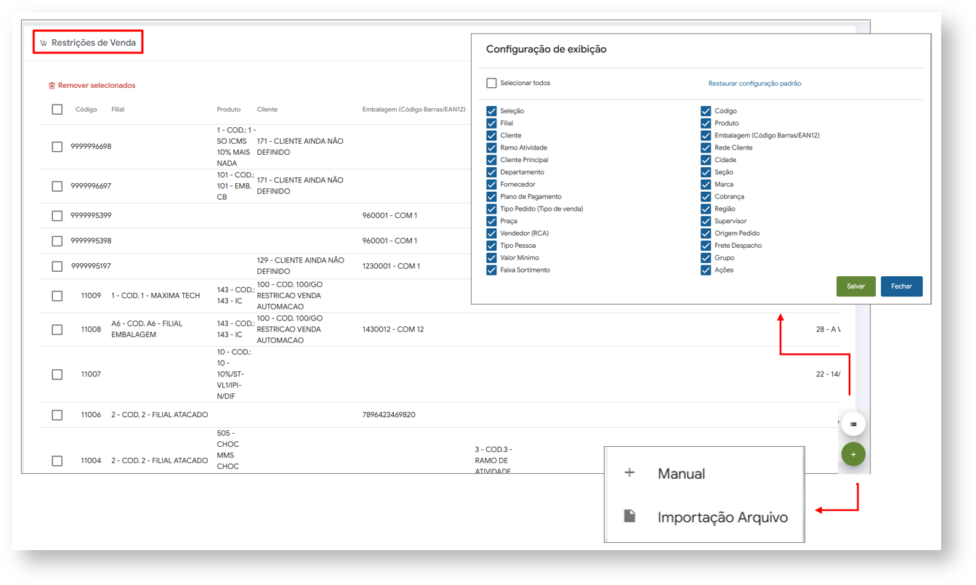Select the row checkbox for código 11009
976x585 pixels.
click(x=57, y=296)
